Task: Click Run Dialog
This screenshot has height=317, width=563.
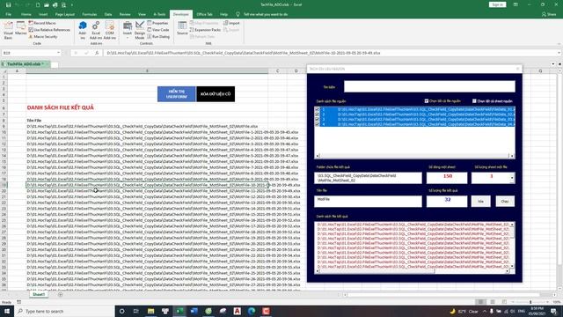Action: [x=158, y=37]
